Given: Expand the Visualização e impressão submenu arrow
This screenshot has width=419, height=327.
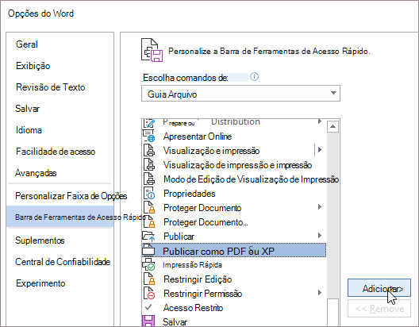Looking at the screenshot, I should click(x=320, y=150).
